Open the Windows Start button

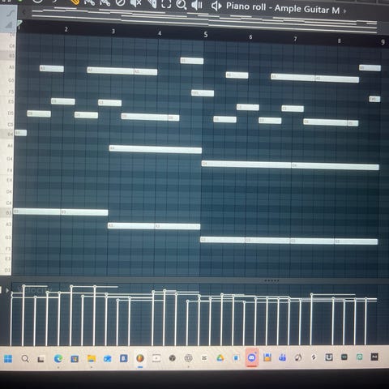click(x=8, y=359)
